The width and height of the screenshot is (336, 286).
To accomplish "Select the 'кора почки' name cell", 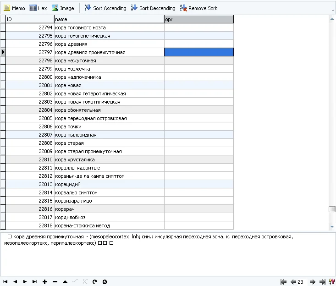I will tap(109, 126).
